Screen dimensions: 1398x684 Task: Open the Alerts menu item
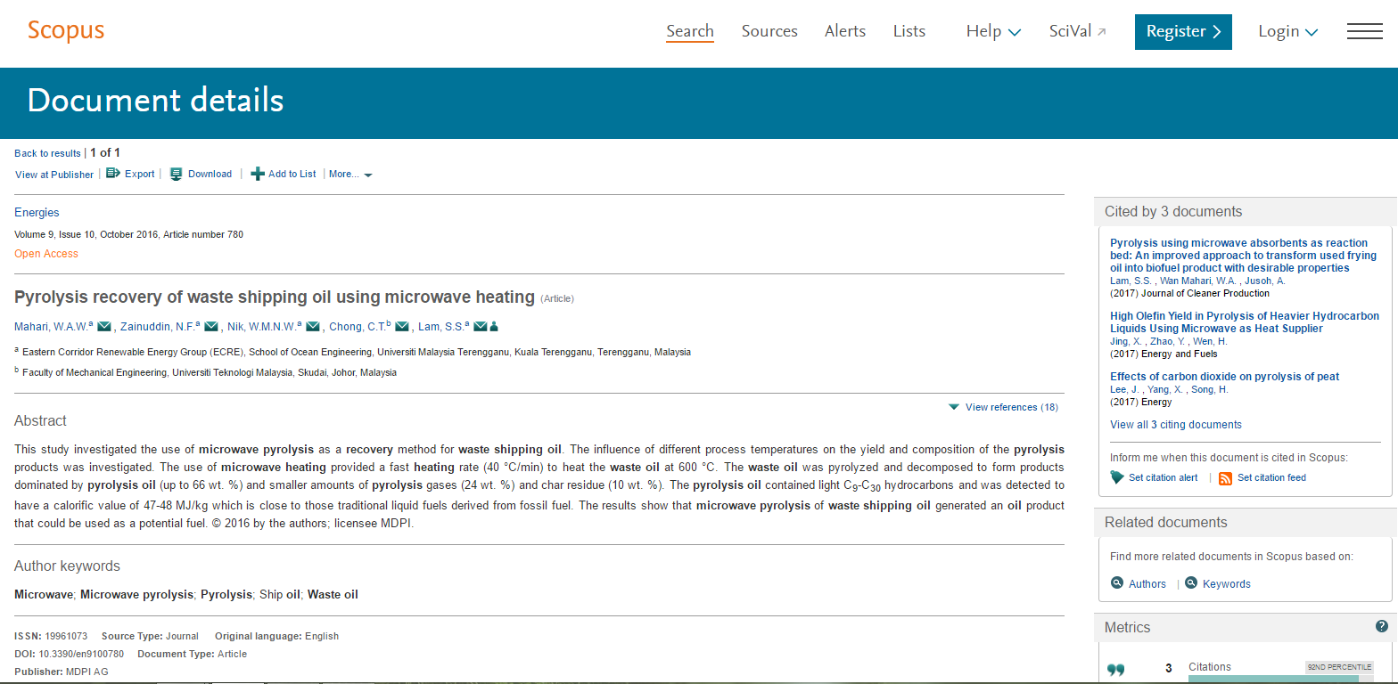(845, 32)
